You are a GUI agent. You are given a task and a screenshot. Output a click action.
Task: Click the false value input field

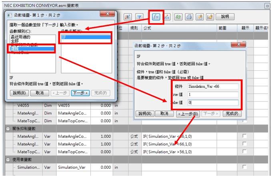pyautogui.click(x=213, y=103)
